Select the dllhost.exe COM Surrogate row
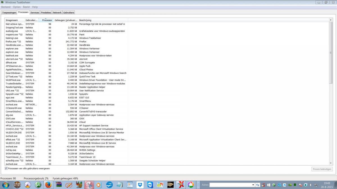Screen dimensions: 337x189 [x=66, y=62]
